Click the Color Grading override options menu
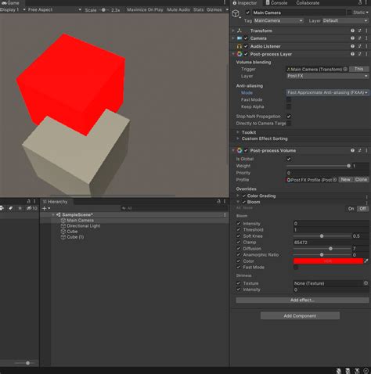Viewport: 371px width, 374px height. tap(366, 196)
